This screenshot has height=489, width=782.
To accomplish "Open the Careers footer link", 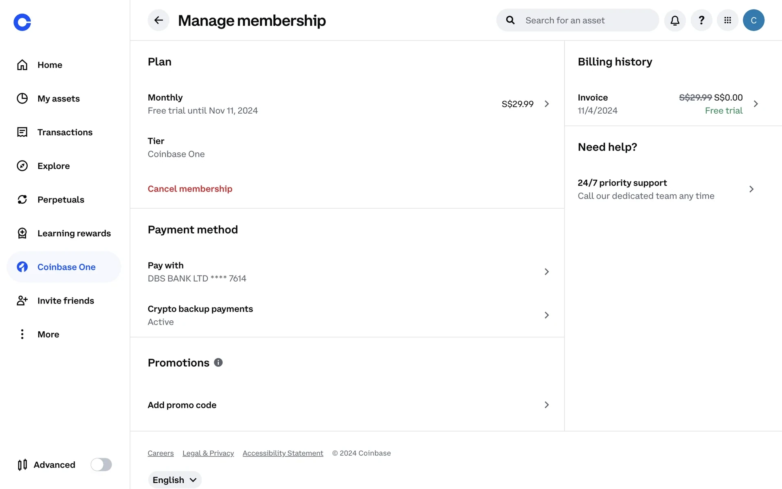I will tap(160, 453).
